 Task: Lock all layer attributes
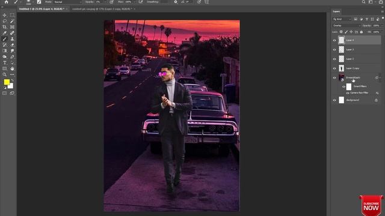[x=362, y=32]
